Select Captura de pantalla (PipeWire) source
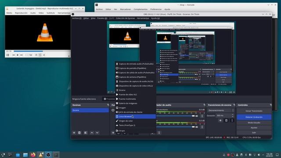 click(136, 68)
